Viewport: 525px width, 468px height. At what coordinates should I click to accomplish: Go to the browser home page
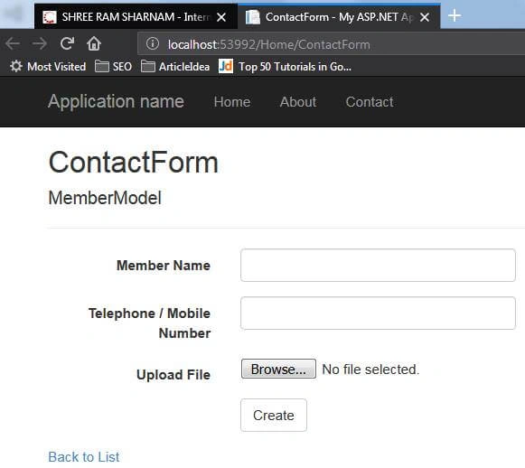tap(94, 43)
